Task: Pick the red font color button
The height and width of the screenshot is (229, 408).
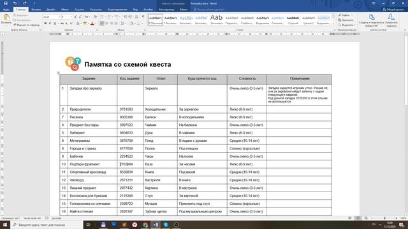Action: click(x=92, y=24)
